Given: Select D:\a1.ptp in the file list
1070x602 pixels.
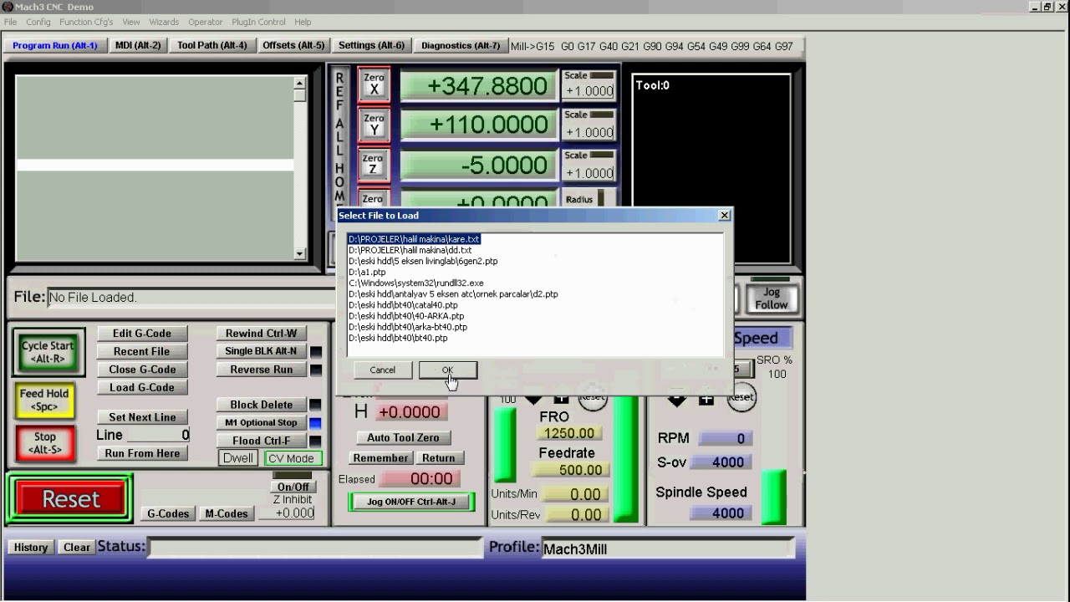Looking at the screenshot, I should [x=367, y=272].
